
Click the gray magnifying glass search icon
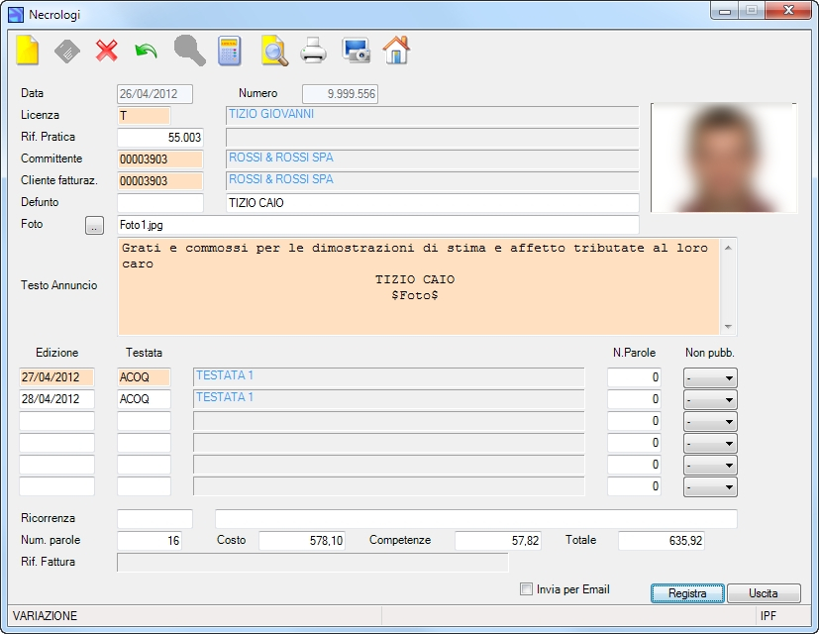pos(189,51)
